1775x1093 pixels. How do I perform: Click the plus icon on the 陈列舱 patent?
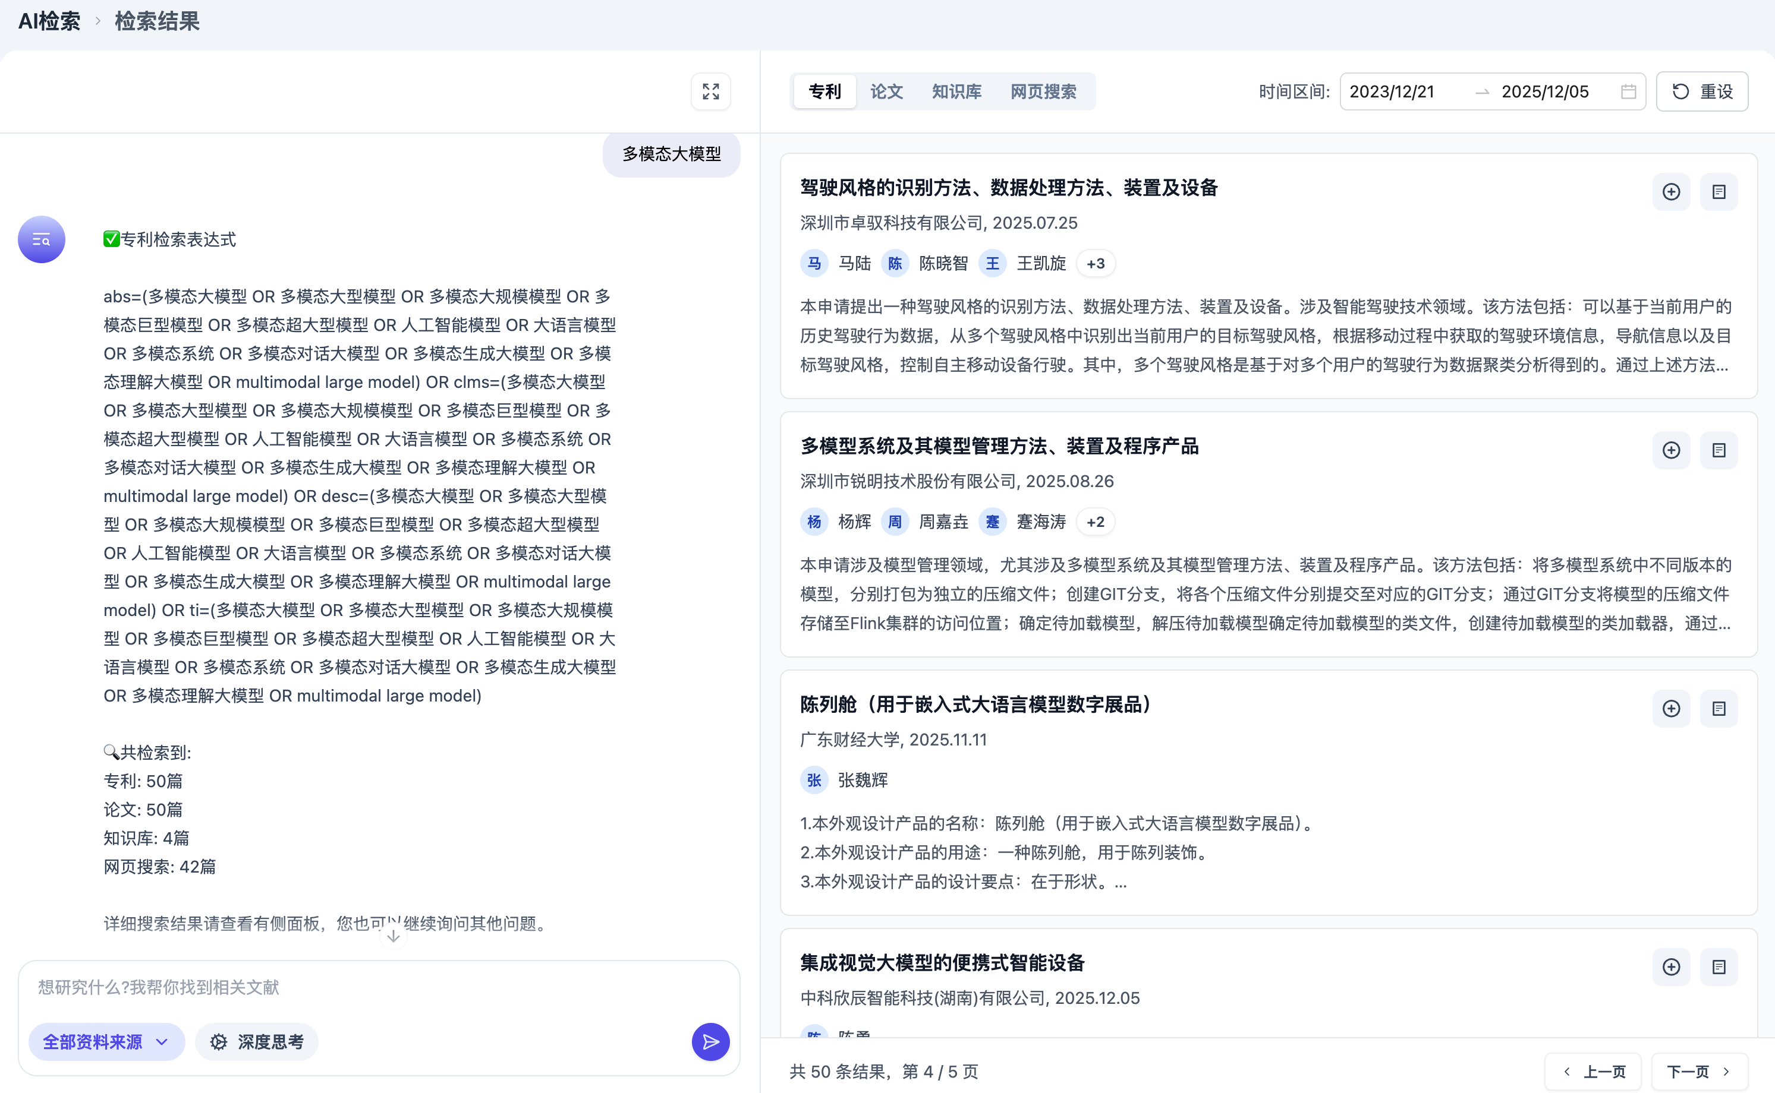[x=1672, y=709]
